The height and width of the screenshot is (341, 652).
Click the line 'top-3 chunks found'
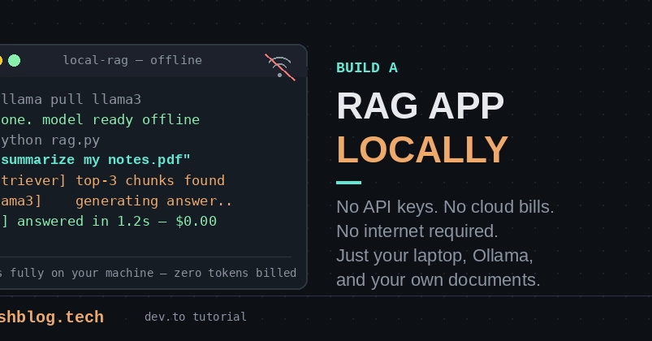(x=150, y=180)
